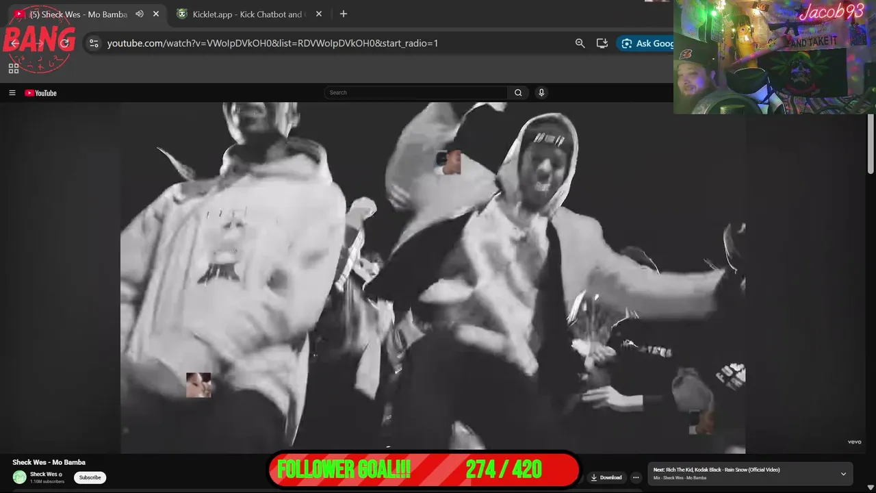
Task: Click the Next: Rich The Kid playlist entry
Action: click(x=717, y=470)
